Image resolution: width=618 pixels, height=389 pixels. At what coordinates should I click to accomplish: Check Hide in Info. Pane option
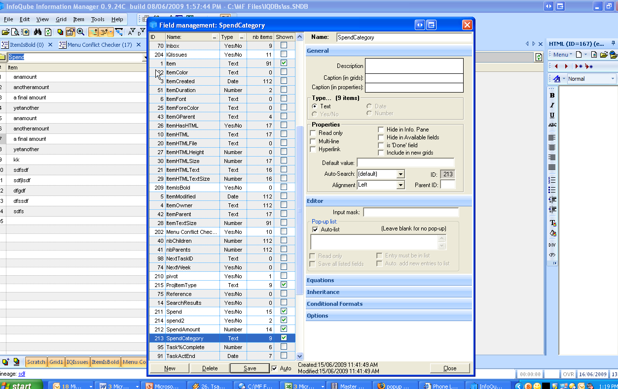point(381,130)
